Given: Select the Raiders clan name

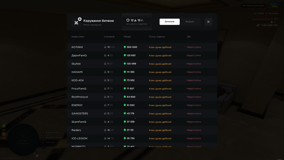Looking at the screenshot, I should [x=76, y=130].
